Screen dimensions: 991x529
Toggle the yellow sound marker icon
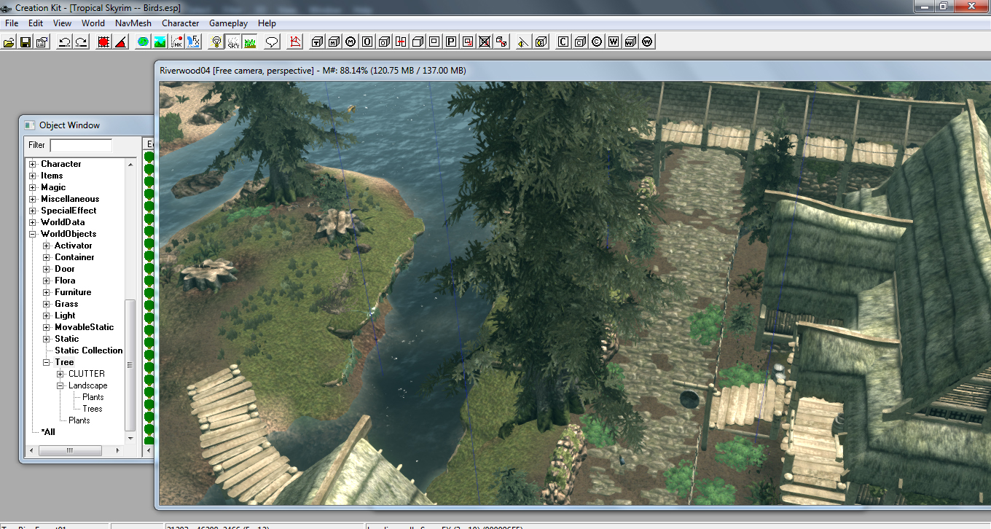pos(523,42)
